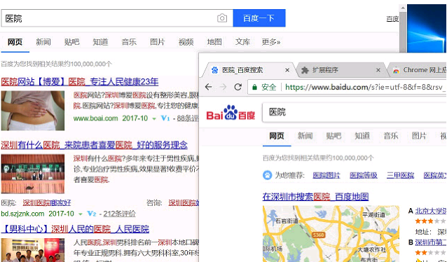Open the 博爱医院 result title link
447x262 pixels.
coord(80,82)
